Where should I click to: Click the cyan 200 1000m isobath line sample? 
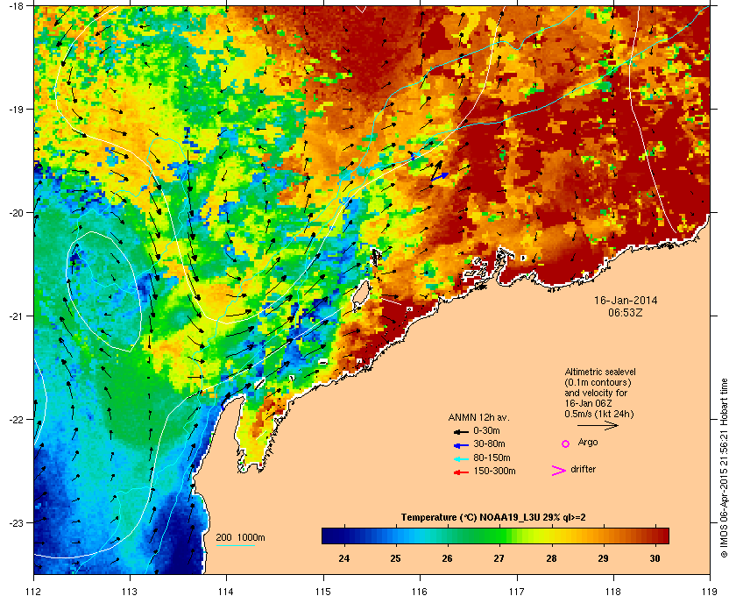[235, 545]
